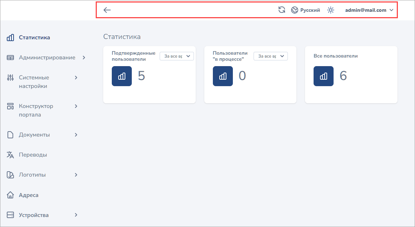
Task: Click the Логотипы sidebar icon
Action: tap(10, 175)
